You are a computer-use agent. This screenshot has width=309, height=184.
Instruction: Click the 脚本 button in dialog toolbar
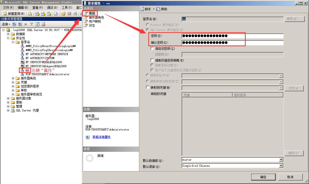click(146, 9)
